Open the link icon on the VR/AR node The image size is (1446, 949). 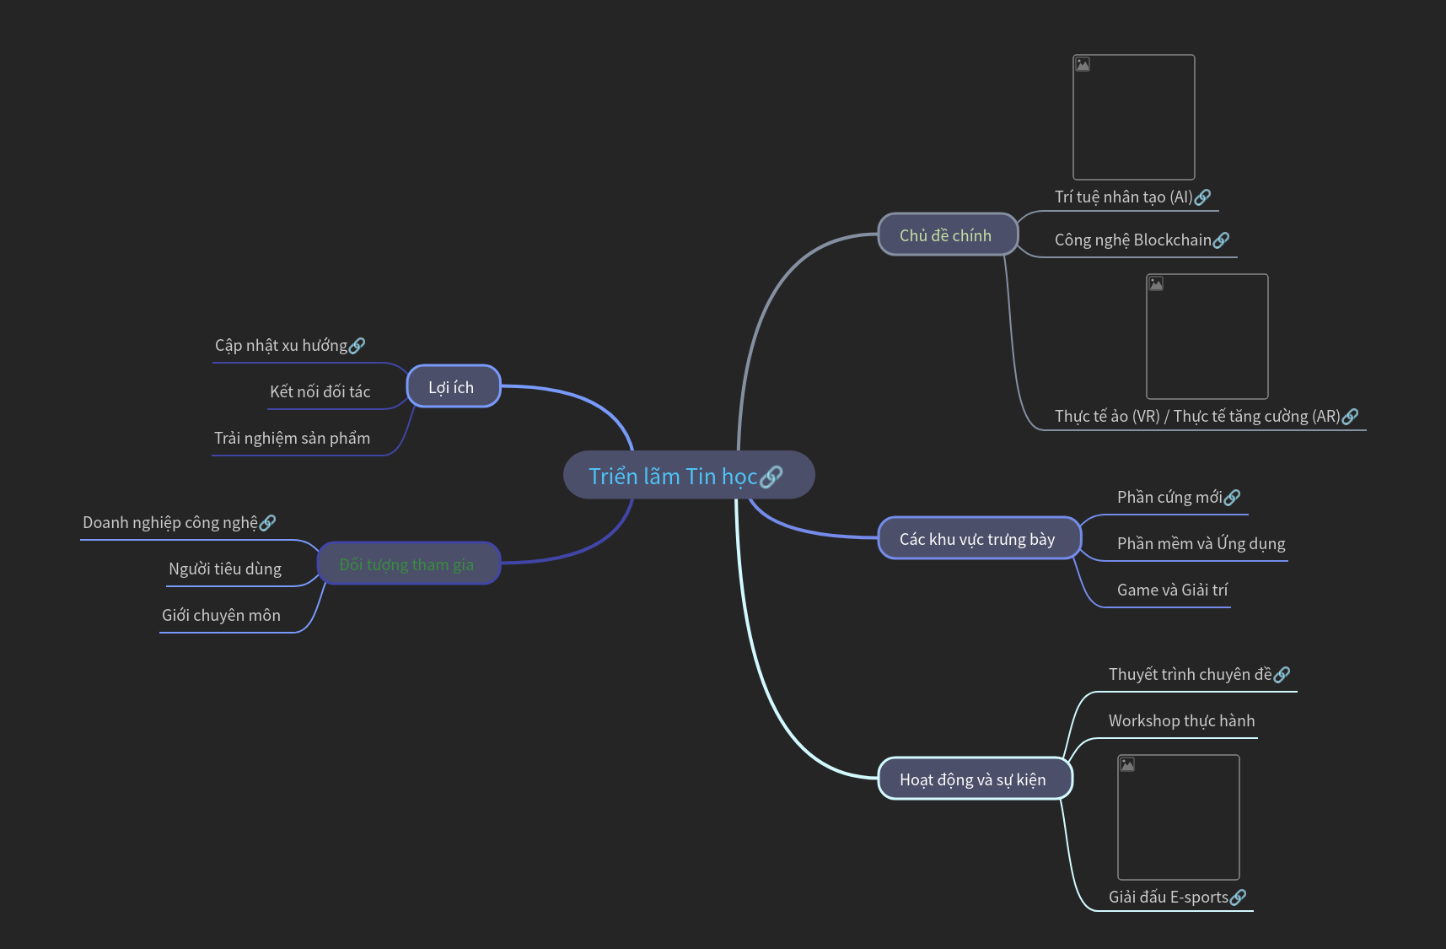1350,417
